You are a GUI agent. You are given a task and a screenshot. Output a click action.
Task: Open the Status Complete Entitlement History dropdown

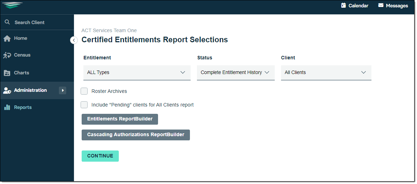(x=235, y=73)
